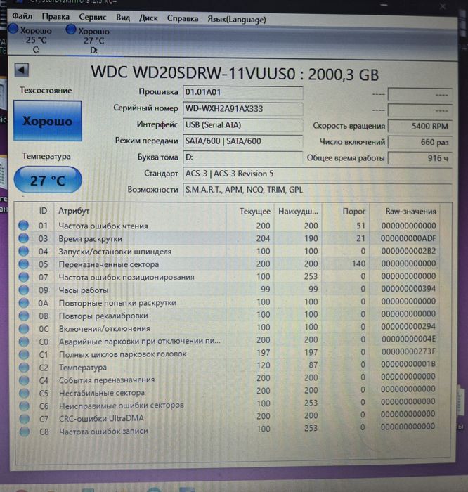Image resolution: width=468 pixels, height=492 pixels.
Task: Click the Текущее column header
Action: pos(250,211)
